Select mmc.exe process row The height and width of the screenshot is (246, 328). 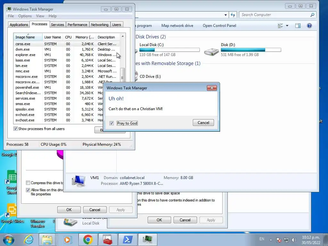pos(67,71)
